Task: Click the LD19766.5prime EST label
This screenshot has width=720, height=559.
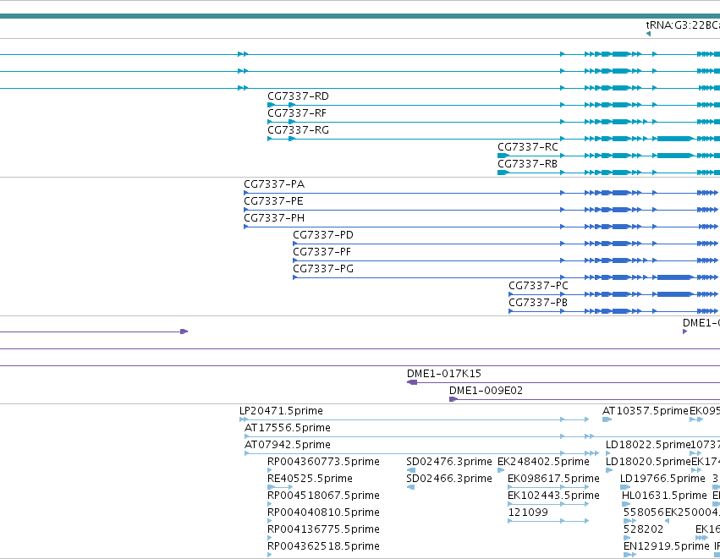Action: tap(662, 479)
